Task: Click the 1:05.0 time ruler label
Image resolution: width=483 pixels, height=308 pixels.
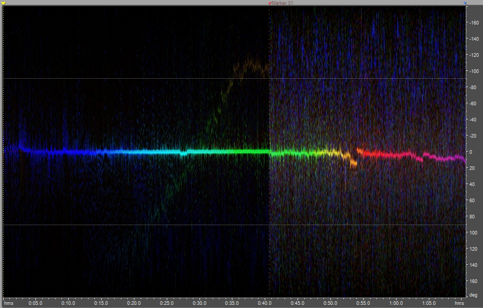Action: [x=429, y=303]
